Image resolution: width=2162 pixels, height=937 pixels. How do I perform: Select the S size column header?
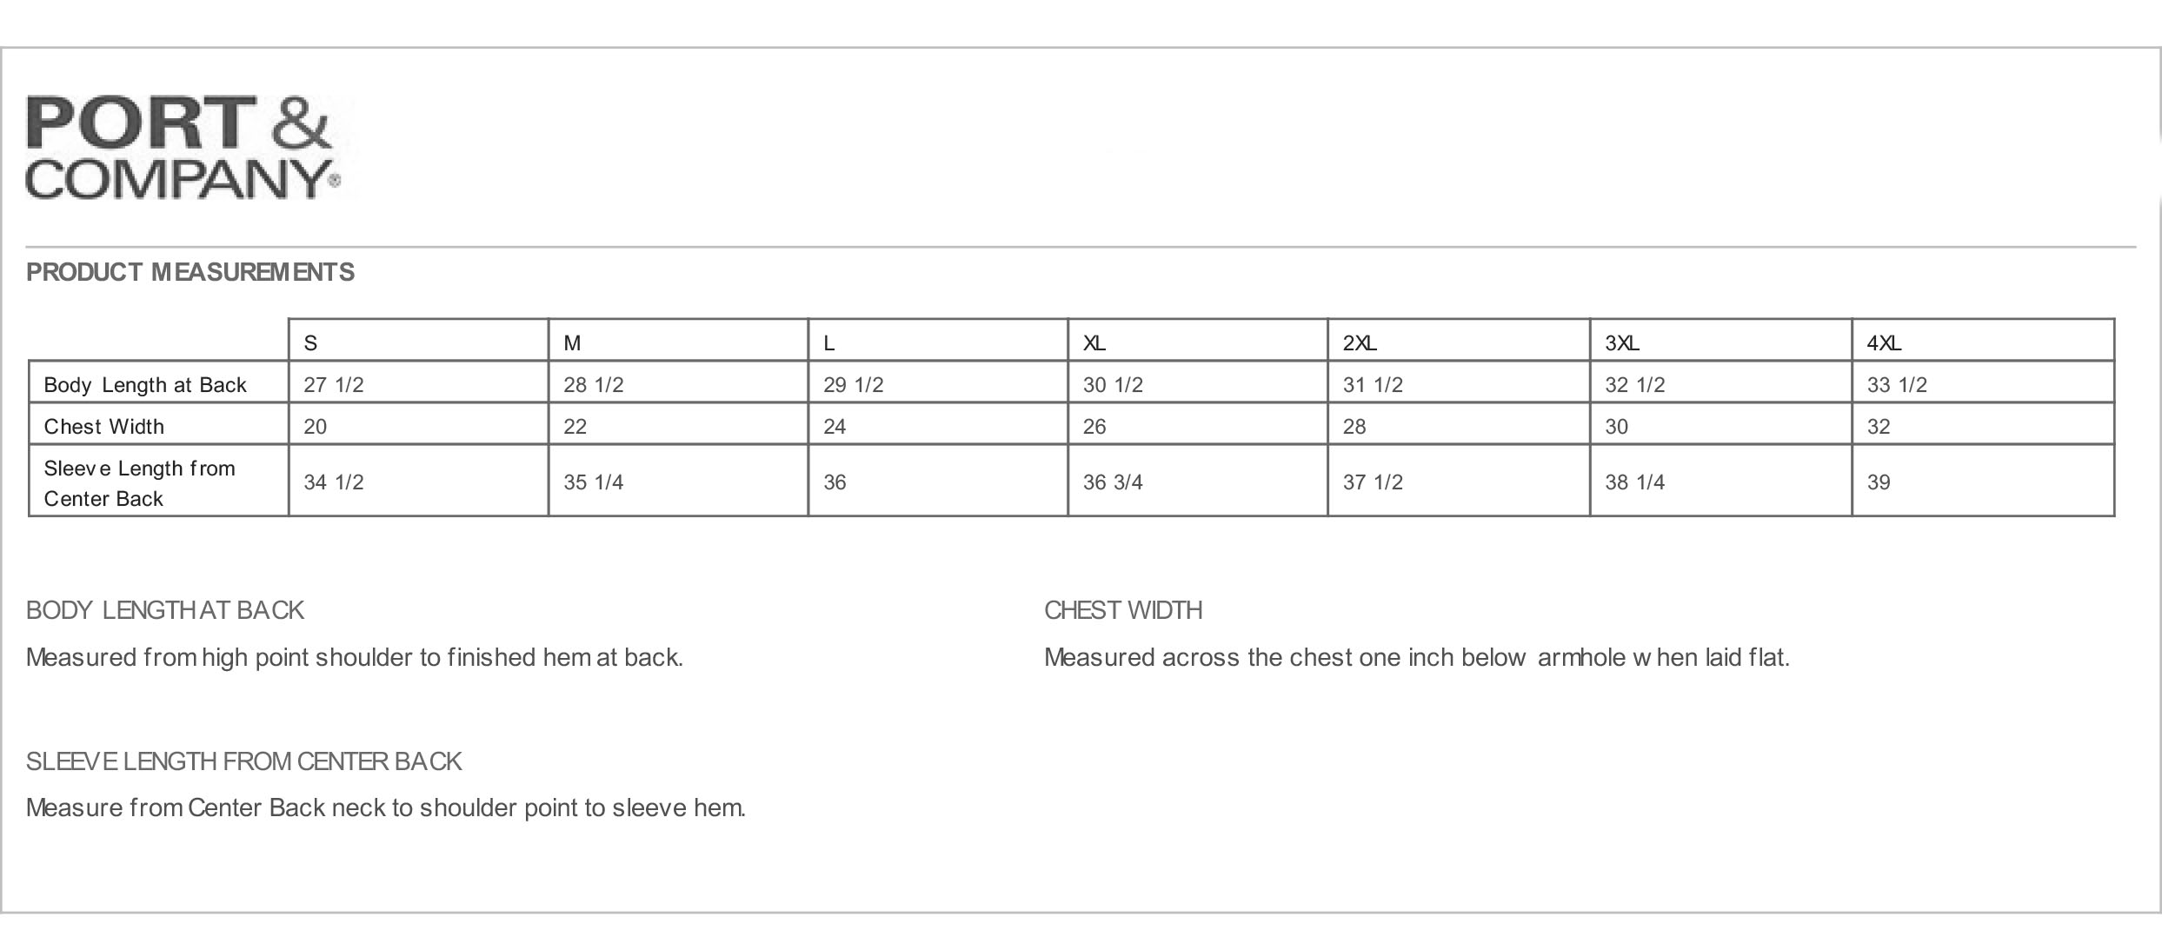[x=311, y=343]
